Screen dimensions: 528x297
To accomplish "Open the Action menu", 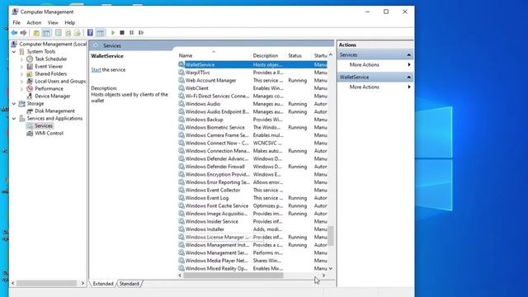I will [34, 22].
